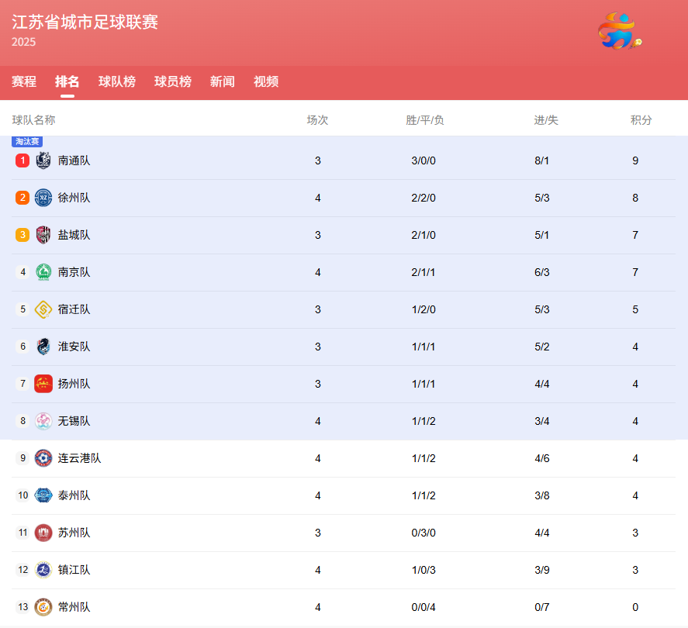Click 镇江队 team crest icon
The height and width of the screenshot is (628, 688).
click(43, 570)
